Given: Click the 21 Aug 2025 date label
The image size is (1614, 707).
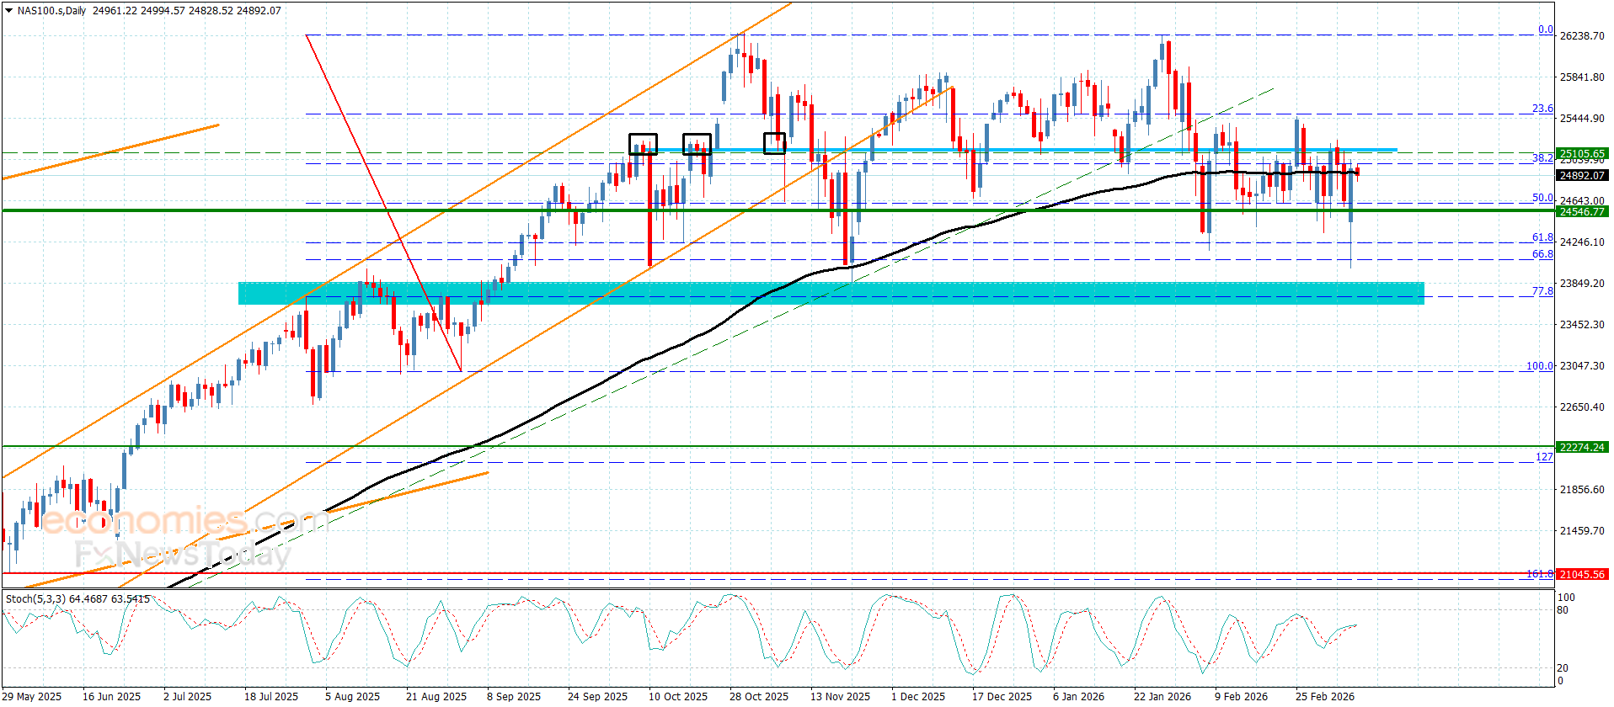Looking at the screenshot, I should tap(436, 696).
